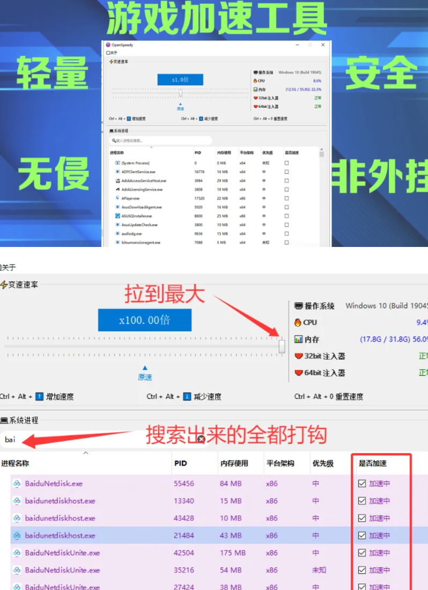Click the icon of baidunetdiskhost.exe PID 43428
Viewport: 428px width, 590px height.
click(x=17, y=518)
